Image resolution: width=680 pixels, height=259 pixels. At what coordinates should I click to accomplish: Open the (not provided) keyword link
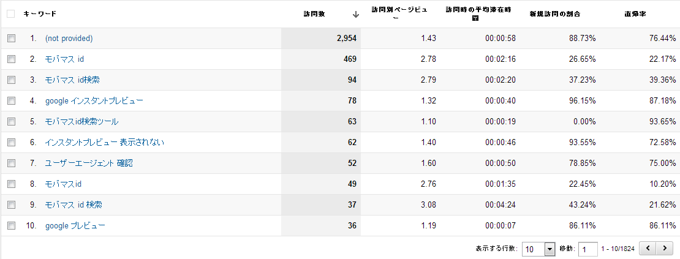69,39
